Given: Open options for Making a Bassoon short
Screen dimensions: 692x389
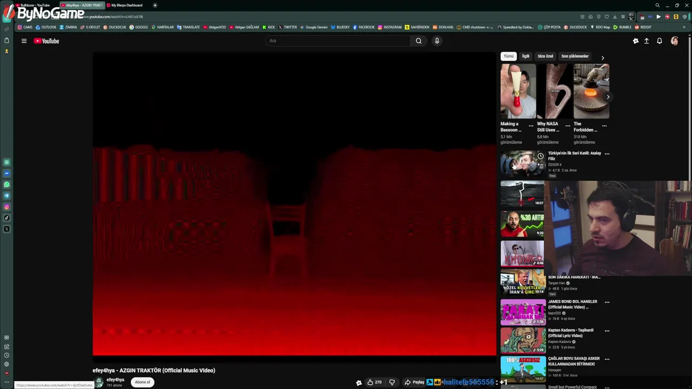Looking at the screenshot, I should 531,126.
